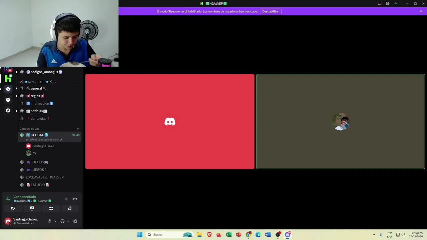Screen dimensions: 427x240
Task: Open PowerPoint from taskbar
Action: coord(239,235)
